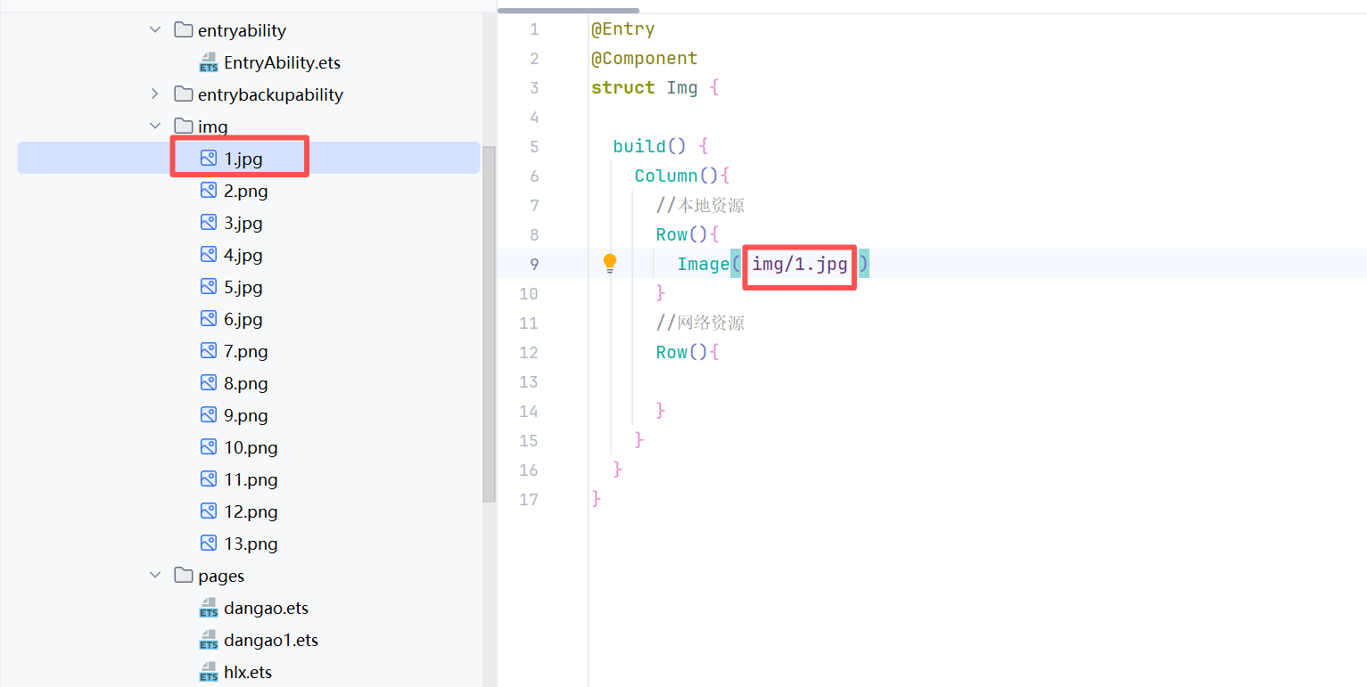
Task: Click the image icon beside 2.png
Action: point(209,190)
